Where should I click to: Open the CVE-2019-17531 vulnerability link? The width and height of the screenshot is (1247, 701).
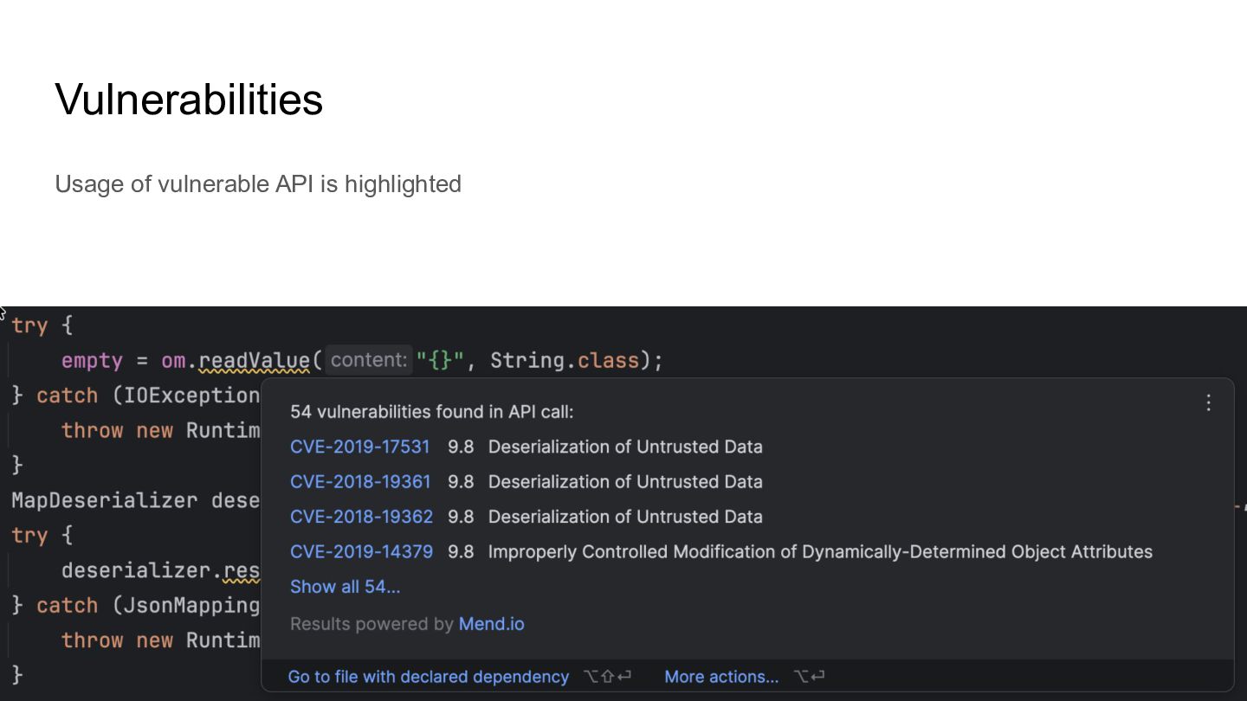(359, 447)
